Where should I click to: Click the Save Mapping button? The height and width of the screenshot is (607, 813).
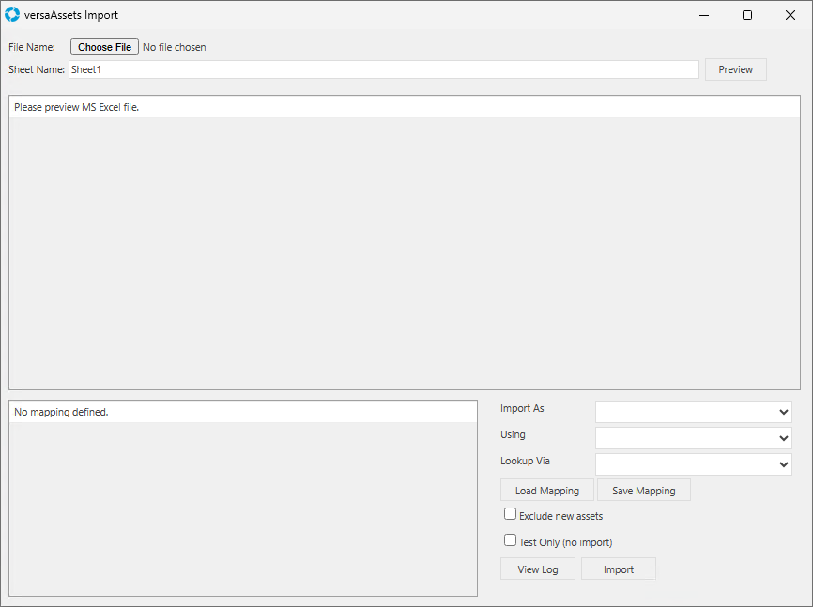point(643,491)
